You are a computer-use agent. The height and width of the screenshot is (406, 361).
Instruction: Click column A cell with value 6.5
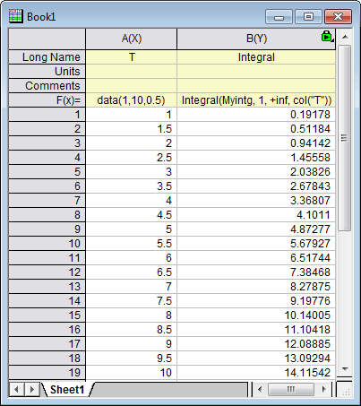point(132,272)
